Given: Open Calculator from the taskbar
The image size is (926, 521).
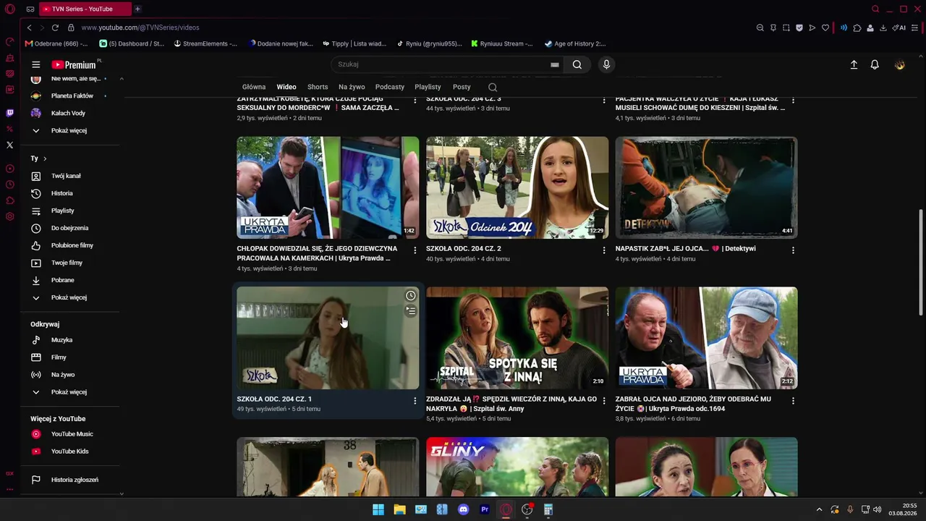Looking at the screenshot, I should pos(548,509).
